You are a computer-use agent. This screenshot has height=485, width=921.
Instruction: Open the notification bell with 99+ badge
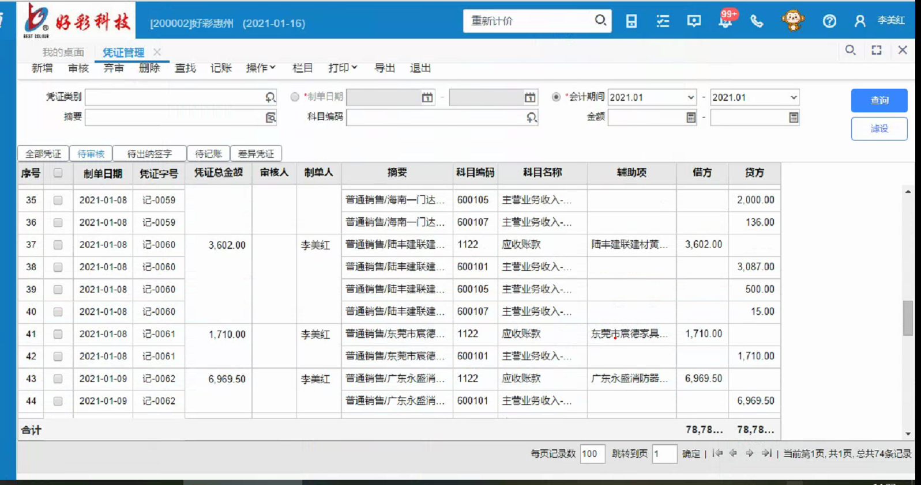coord(725,20)
